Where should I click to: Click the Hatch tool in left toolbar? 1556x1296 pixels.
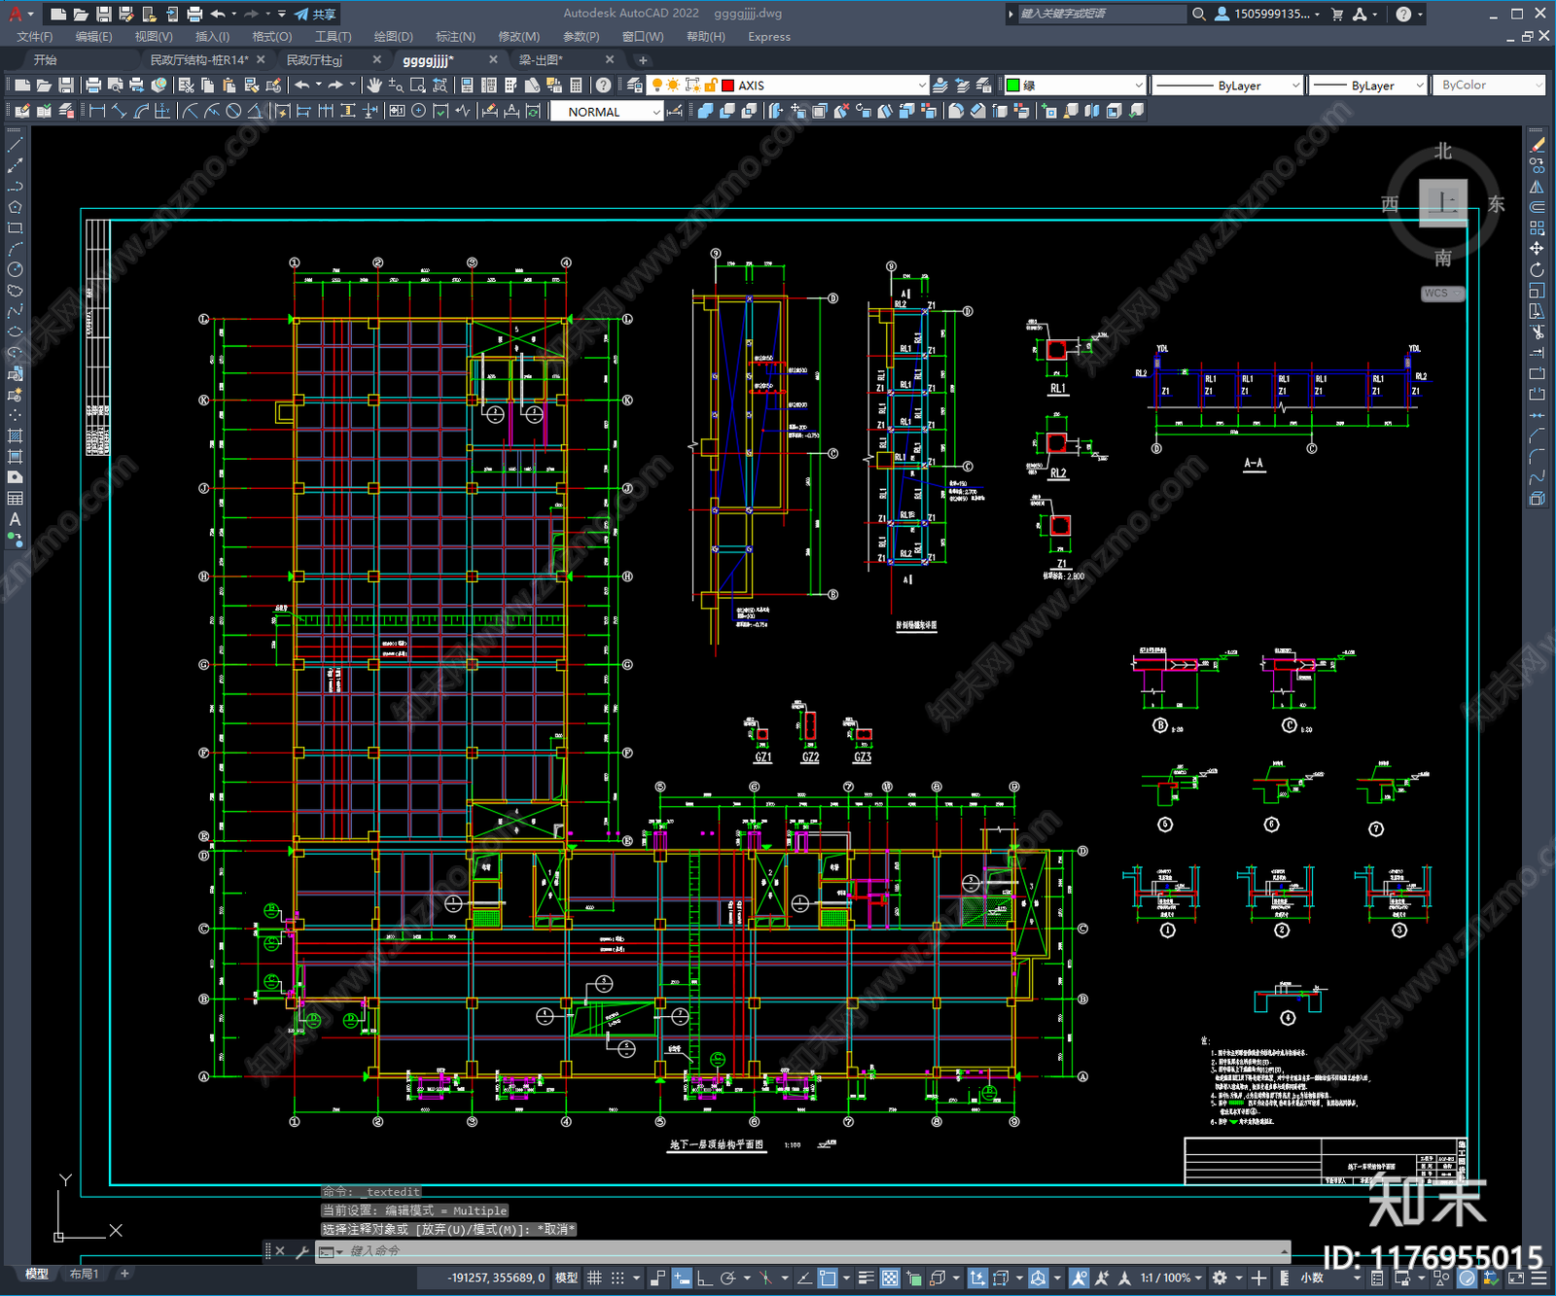pyautogui.click(x=15, y=436)
